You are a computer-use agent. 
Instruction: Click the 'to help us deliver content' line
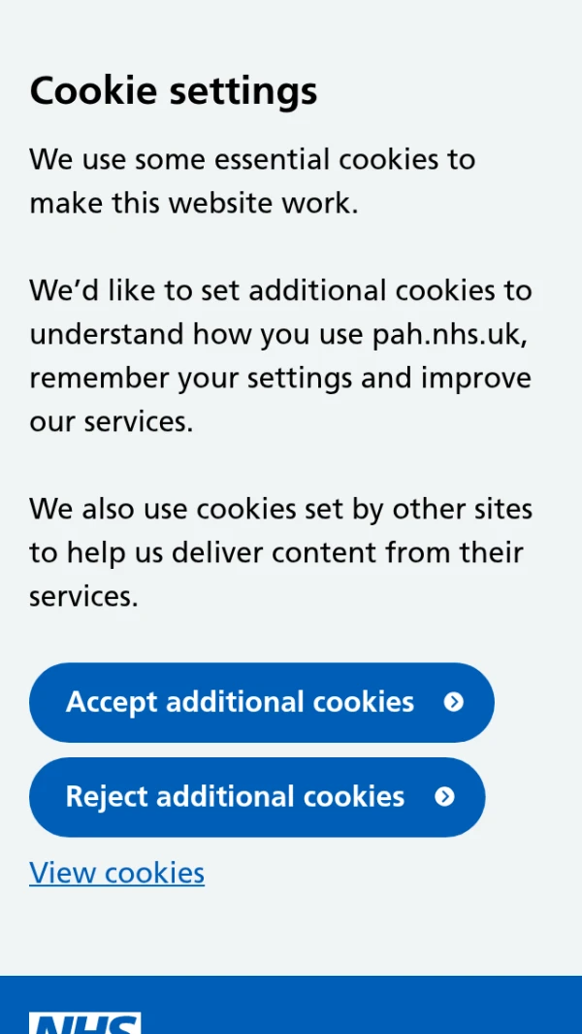(x=276, y=552)
